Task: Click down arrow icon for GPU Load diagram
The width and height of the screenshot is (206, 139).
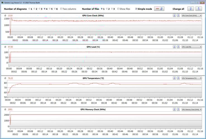Action: tap(178, 47)
